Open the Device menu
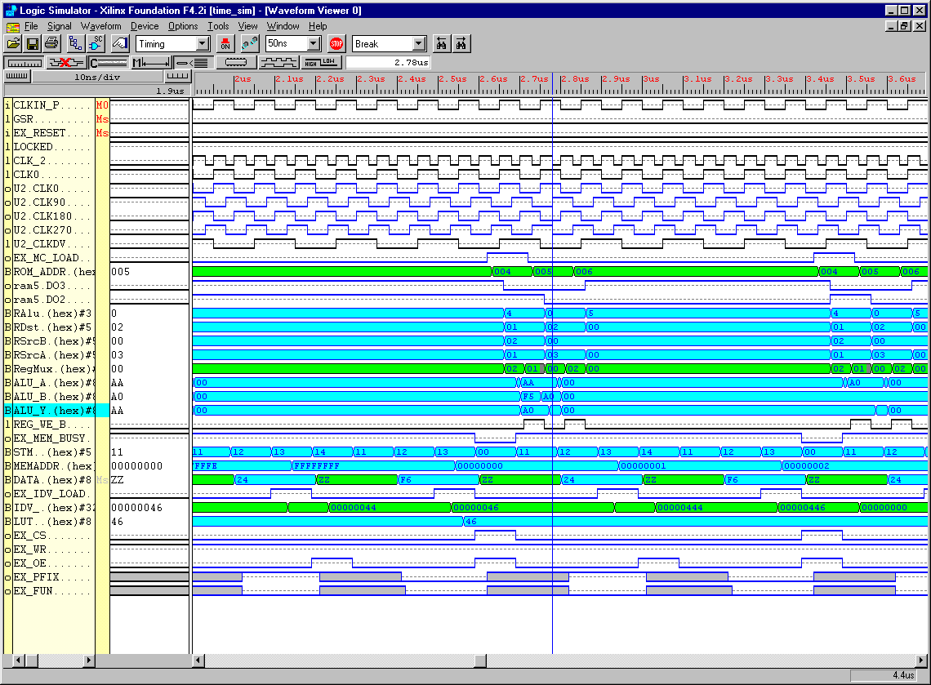The image size is (931, 685). tap(145, 26)
